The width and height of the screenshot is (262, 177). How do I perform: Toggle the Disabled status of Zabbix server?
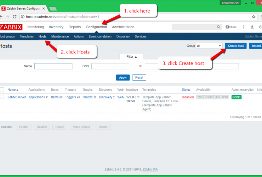click(x=188, y=97)
